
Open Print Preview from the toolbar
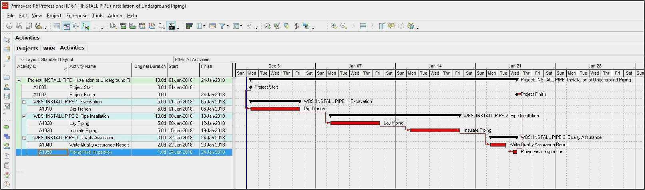pyautogui.click(x=19, y=26)
